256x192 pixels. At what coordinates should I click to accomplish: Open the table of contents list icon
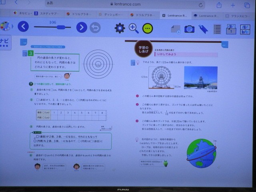point(217,29)
